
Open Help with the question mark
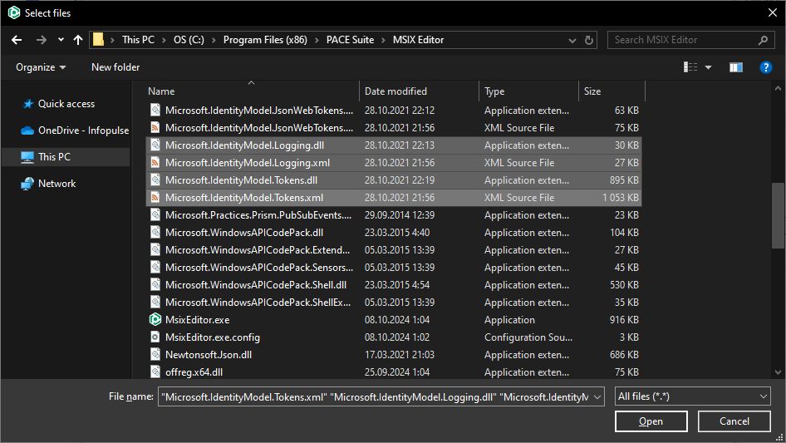[x=765, y=67]
